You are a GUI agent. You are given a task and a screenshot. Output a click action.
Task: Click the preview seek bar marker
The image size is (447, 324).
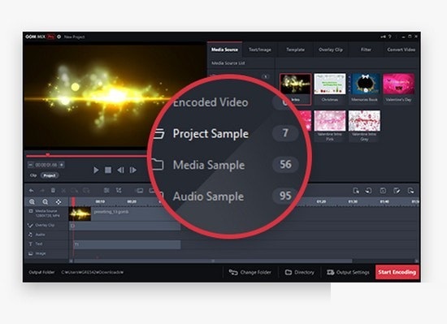[48, 154]
